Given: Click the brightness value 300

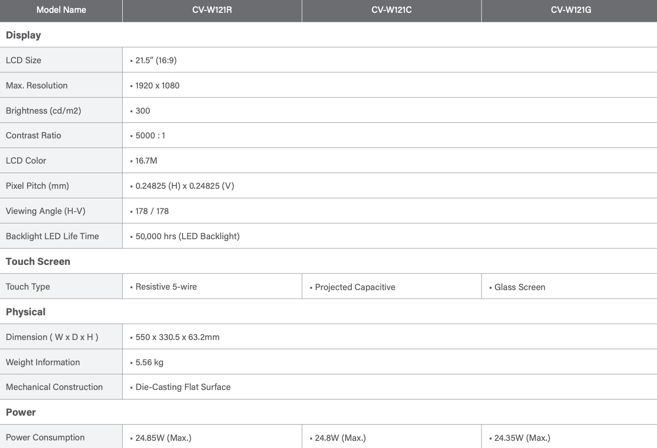Looking at the screenshot, I should (143, 111).
